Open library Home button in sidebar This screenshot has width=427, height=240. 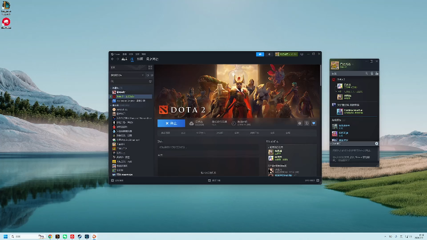[129, 67]
